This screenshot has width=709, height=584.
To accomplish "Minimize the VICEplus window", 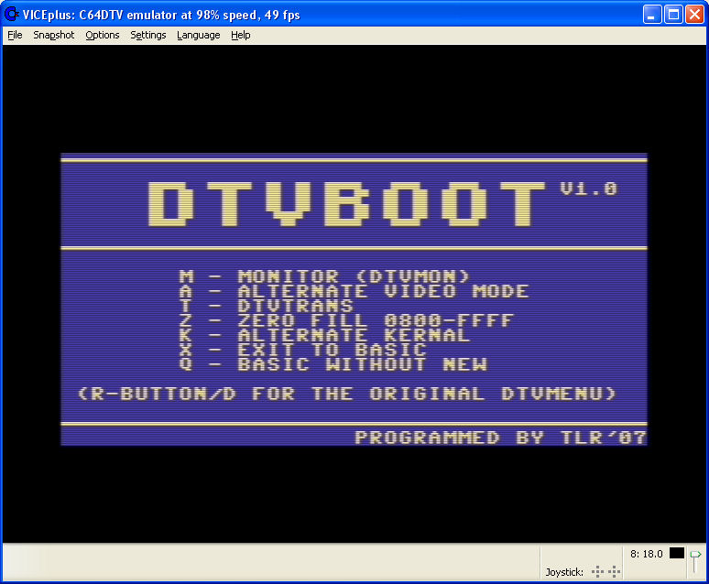I will (x=651, y=15).
